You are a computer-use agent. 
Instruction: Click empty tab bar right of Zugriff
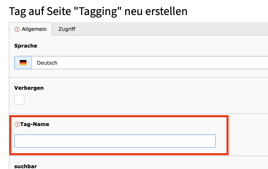click(174, 29)
